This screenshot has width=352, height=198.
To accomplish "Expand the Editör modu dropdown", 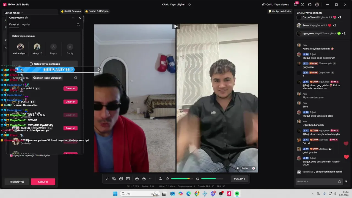I will [13, 13].
